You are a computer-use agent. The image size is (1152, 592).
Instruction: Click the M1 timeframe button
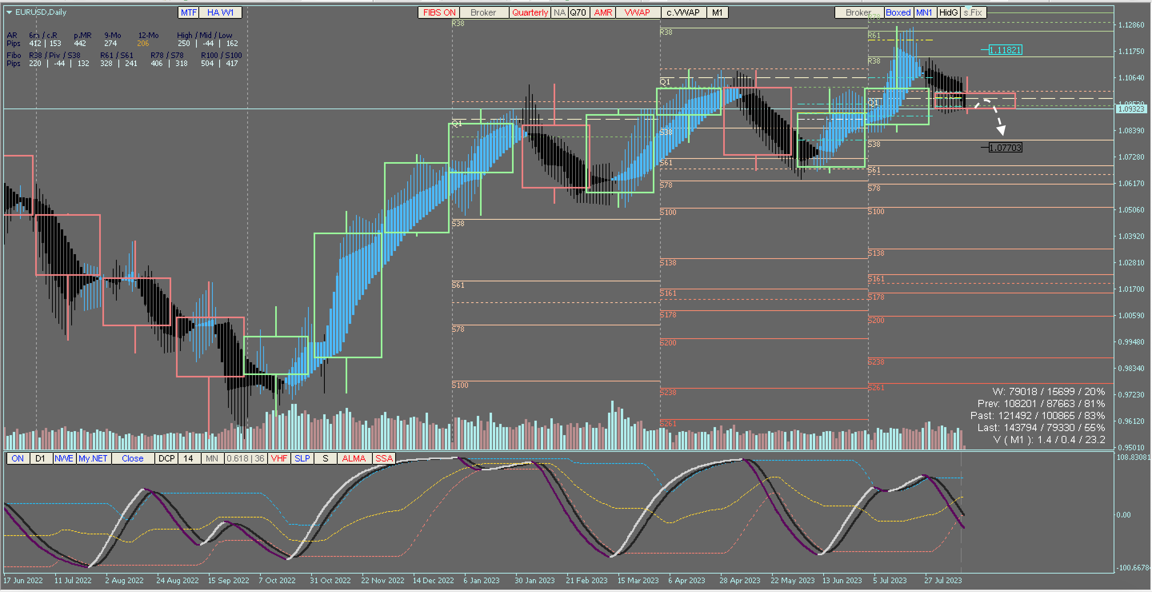[717, 12]
